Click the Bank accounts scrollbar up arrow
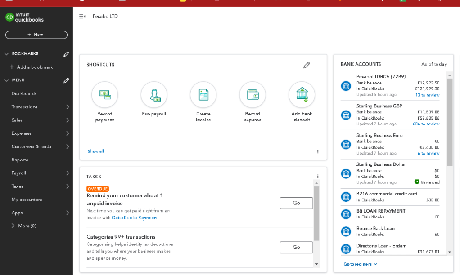460x275 pixels. [450, 75]
